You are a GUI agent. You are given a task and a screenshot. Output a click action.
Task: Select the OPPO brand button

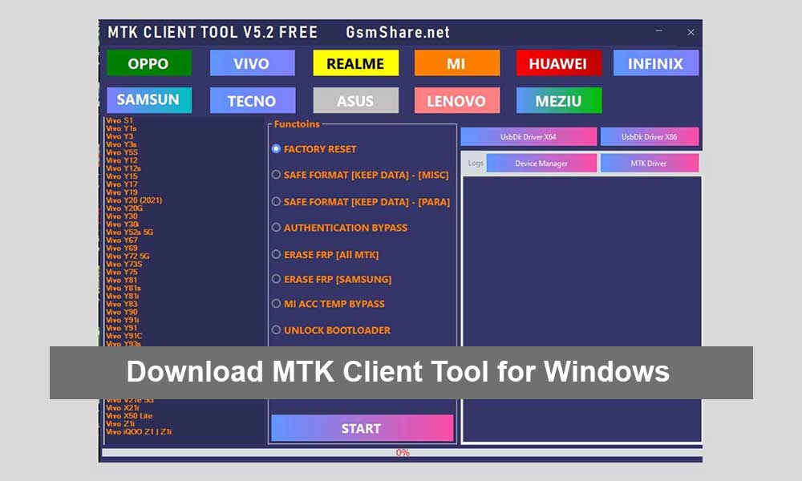(149, 63)
